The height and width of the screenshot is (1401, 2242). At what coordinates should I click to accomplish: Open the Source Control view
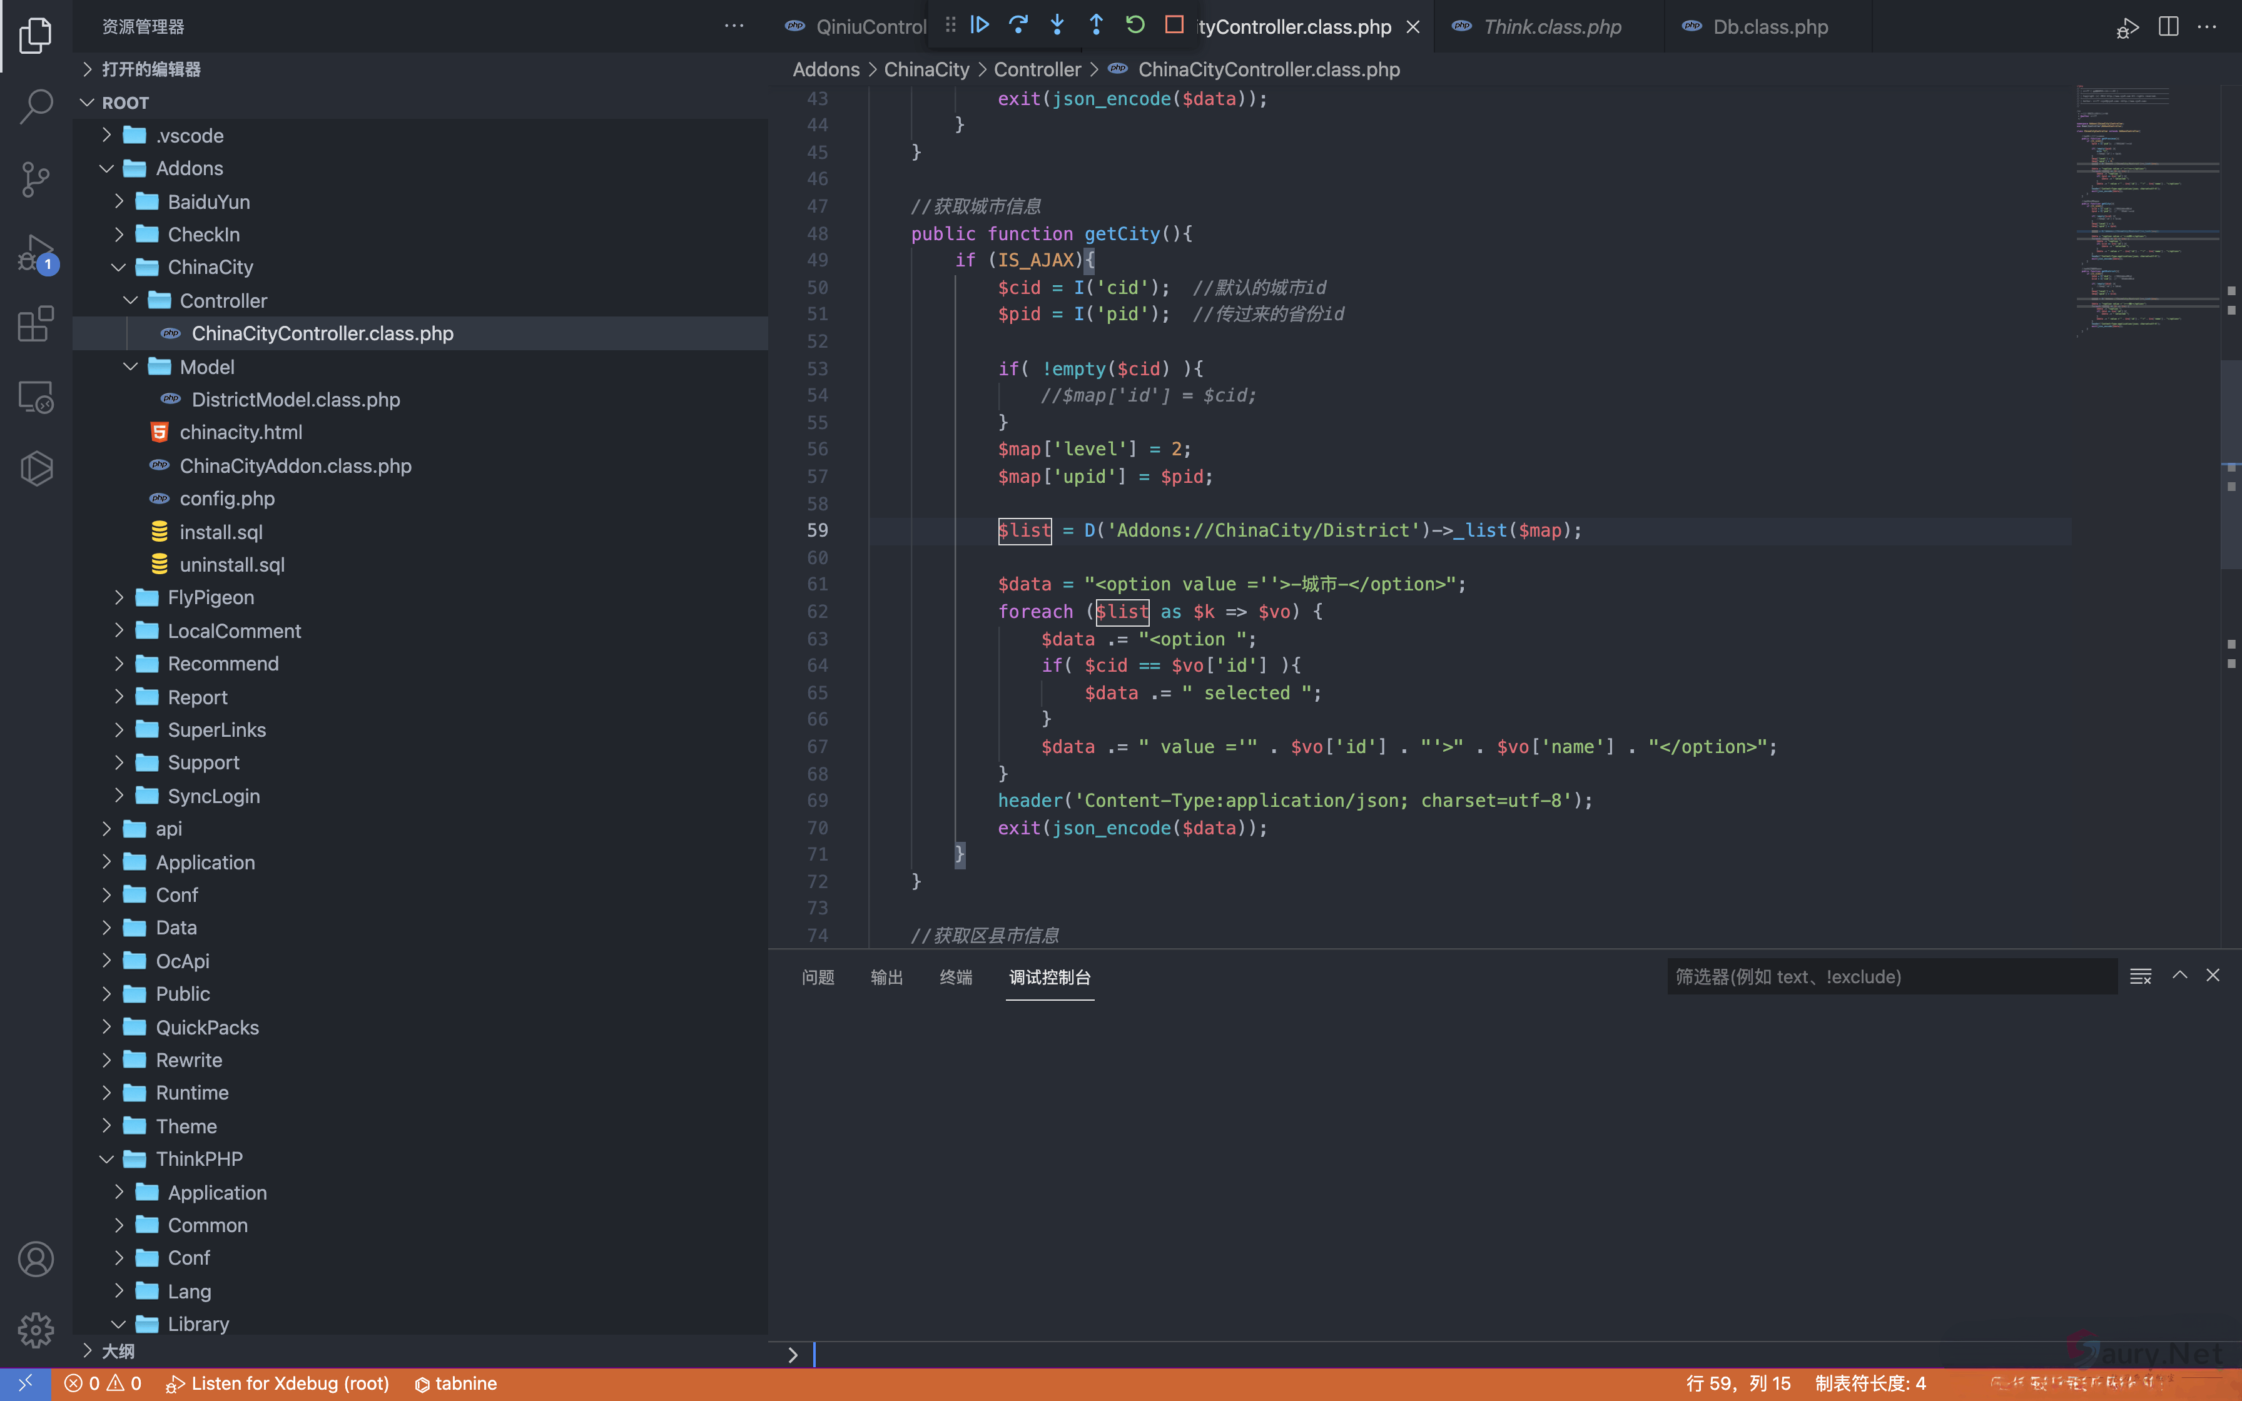click(35, 179)
